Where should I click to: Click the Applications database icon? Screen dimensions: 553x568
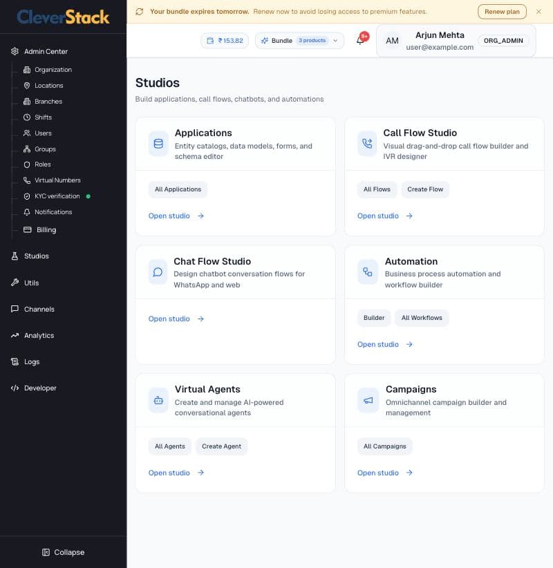[x=158, y=144]
